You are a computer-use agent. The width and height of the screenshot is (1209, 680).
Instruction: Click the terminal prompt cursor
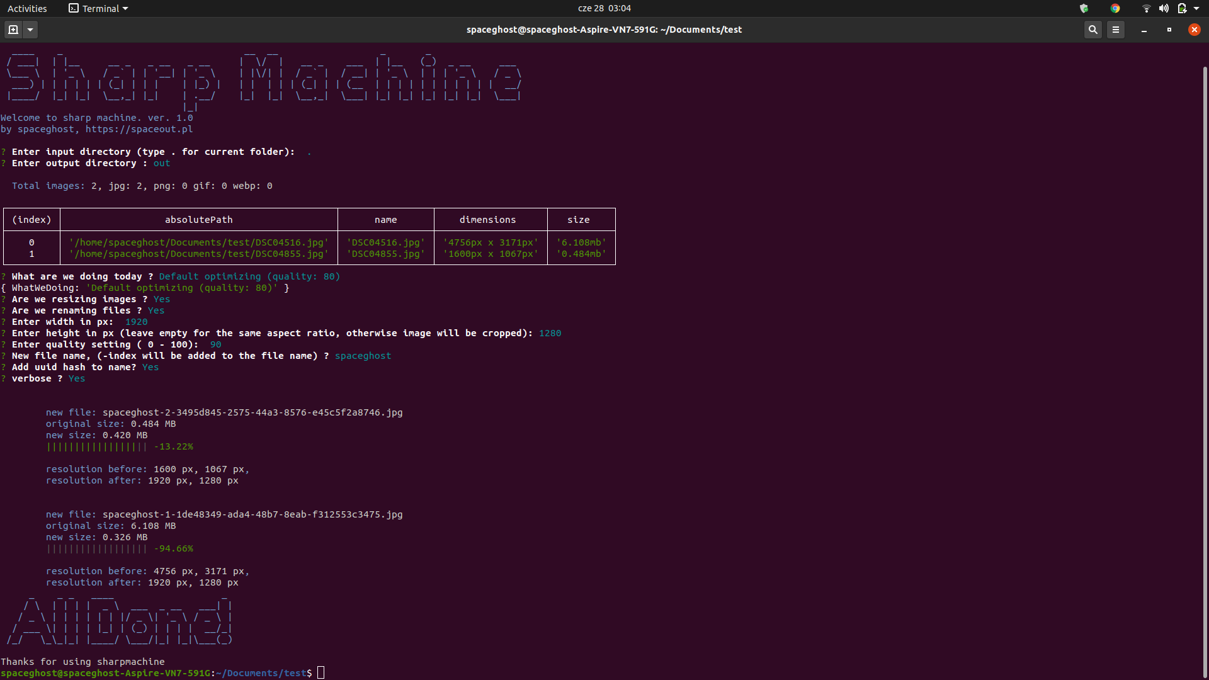(321, 673)
